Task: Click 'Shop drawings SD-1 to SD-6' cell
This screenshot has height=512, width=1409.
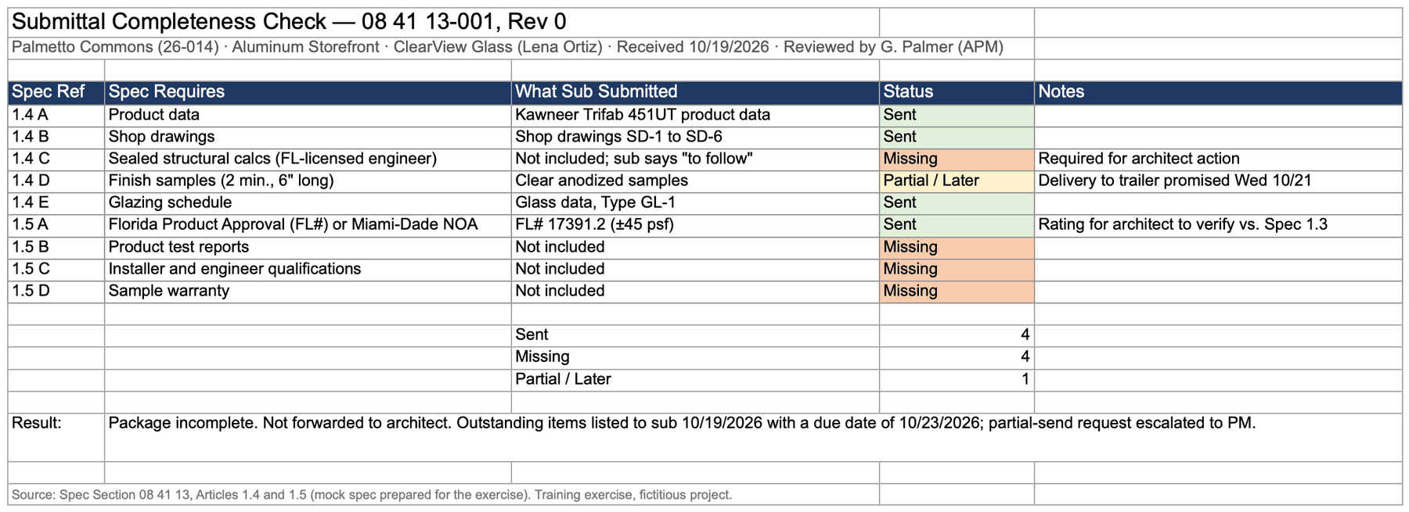Action: (695, 137)
